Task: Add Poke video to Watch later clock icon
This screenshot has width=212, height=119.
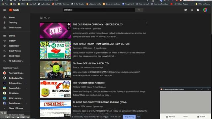Action: point(69,24)
